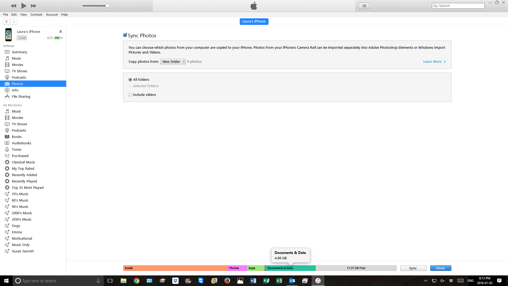The image size is (508, 286).
Task: Click the fast-forward icon
Action: [34, 6]
